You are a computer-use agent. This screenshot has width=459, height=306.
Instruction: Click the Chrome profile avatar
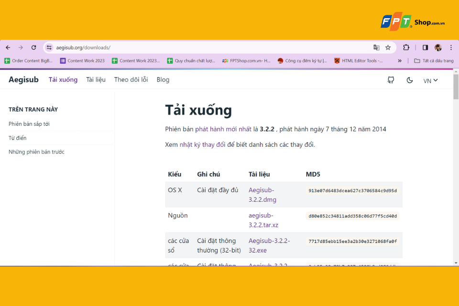click(438, 47)
